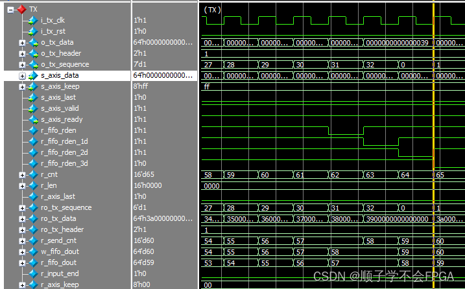465x289 pixels.
Task: Select the r_fifo_rden_2d signal name
Action: [64, 152]
